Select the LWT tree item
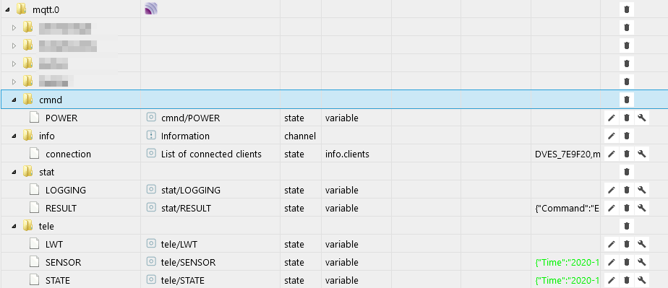Viewport: 668px width, 288px height. pos(53,244)
